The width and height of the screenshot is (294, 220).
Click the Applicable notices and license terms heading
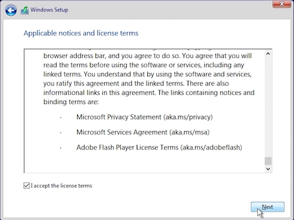tap(81, 33)
